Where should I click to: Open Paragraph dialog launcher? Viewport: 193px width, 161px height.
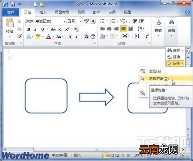coord(149,43)
